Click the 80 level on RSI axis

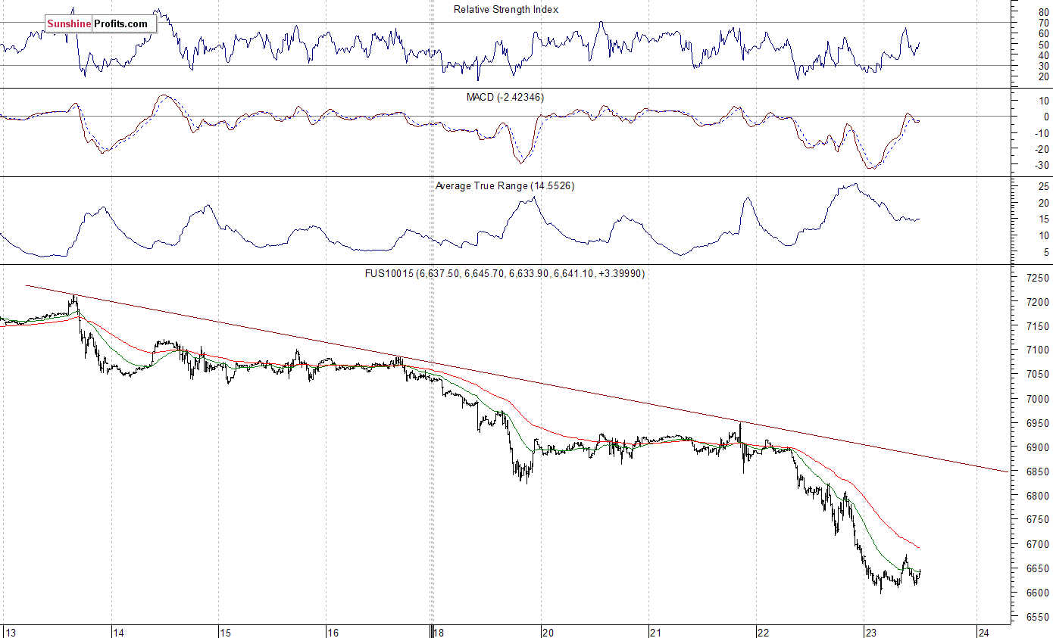[1042, 13]
